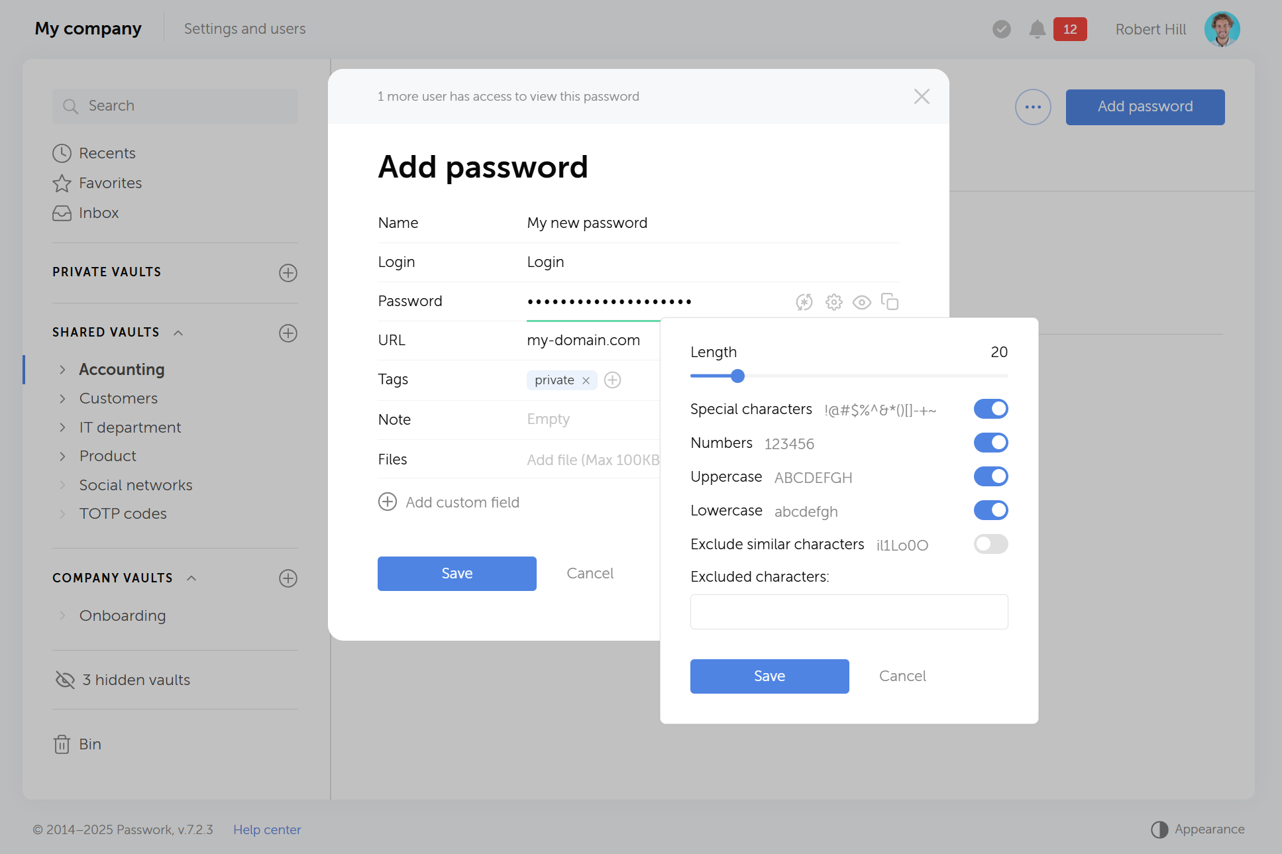This screenshot has width=1282, height=854.
Task: Turn off the Uppercase toggle
Action: pyautogui.click(x=990, y=476)
